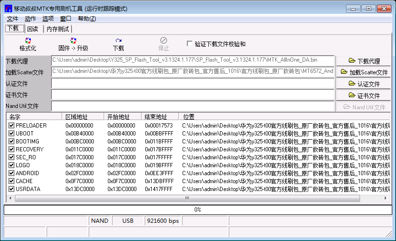The width and height of the screenshot is (396, 241).
Task: Uncheck the USRDATA partition checkbox
Action: 11,189
